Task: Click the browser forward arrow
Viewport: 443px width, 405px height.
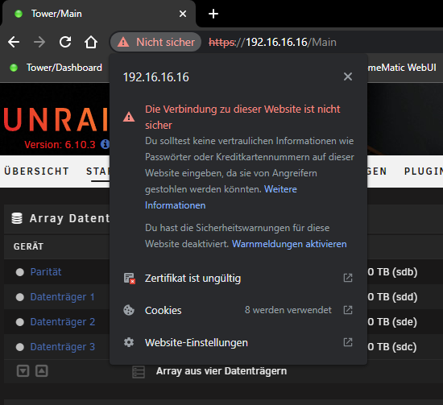Action: (39, 43)
